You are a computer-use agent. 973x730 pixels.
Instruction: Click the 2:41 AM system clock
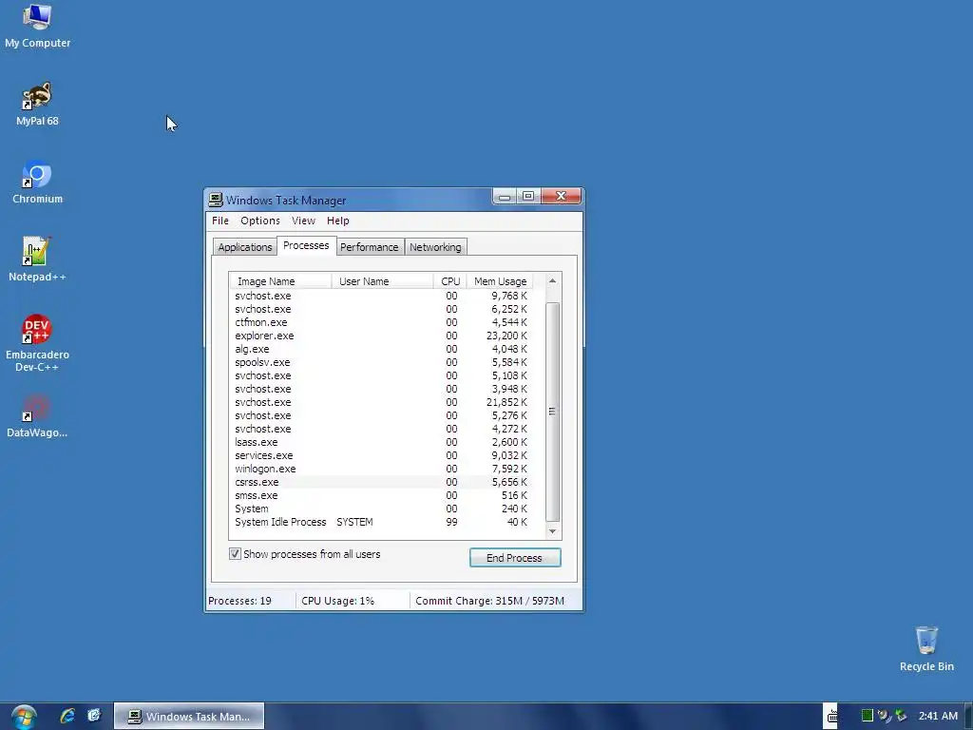938,716
